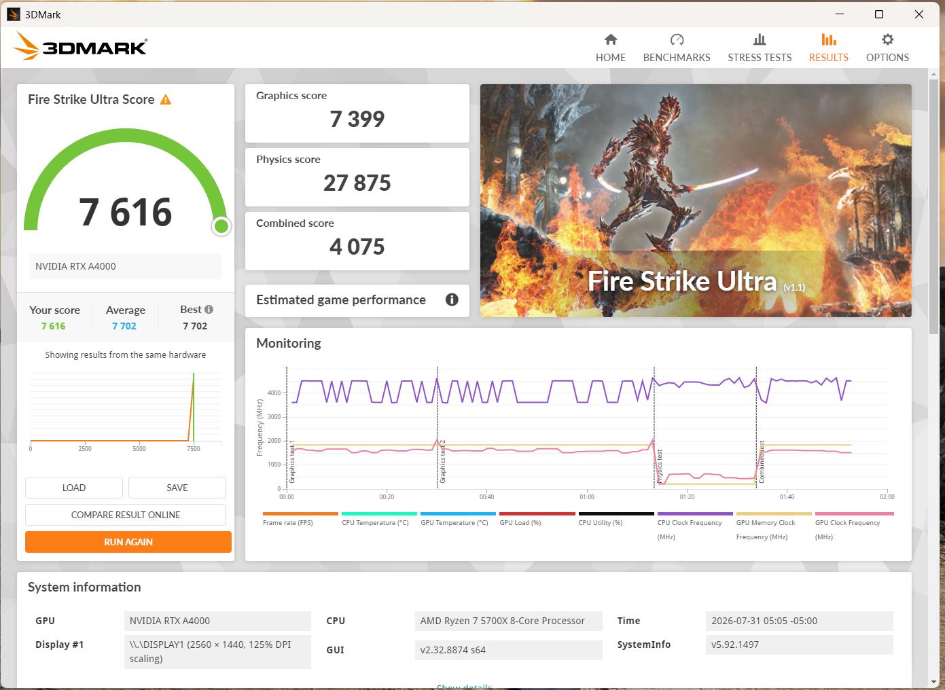Click the SAVE button
Image resolution: width=945 pixels, height=690 pixels.
pyautogui.click(x=177, y=488)
